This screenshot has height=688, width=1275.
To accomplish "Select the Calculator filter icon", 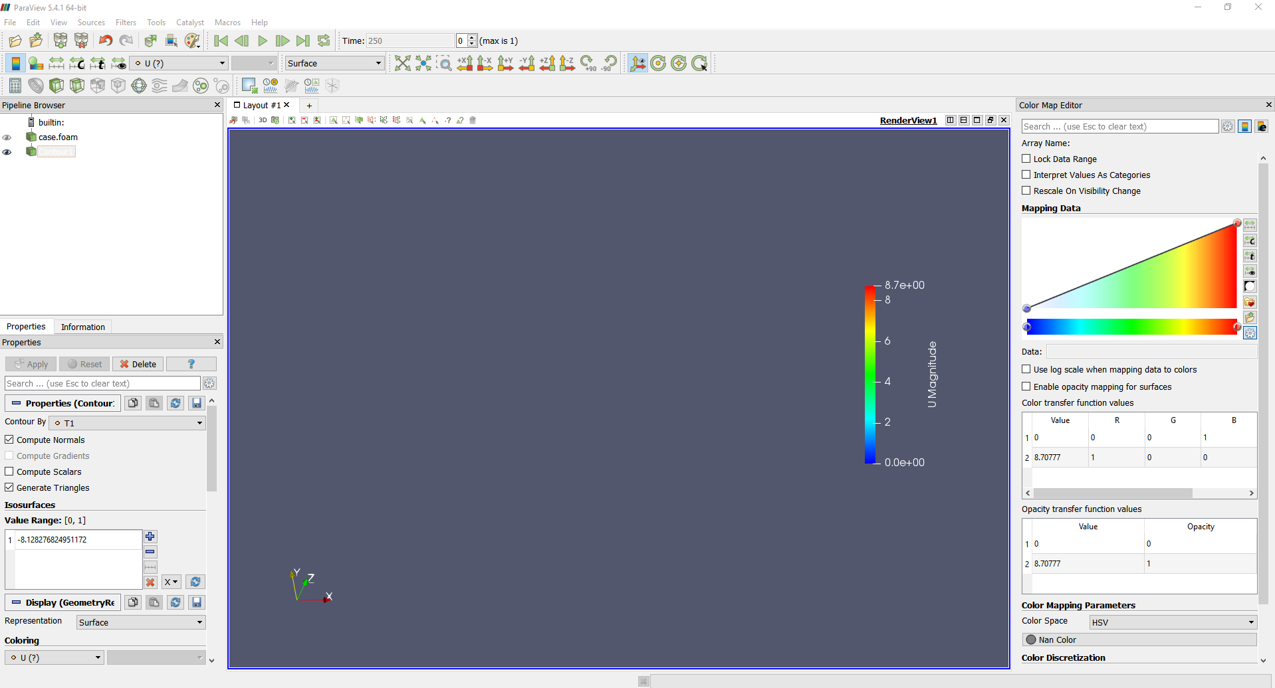I will 15,86.
